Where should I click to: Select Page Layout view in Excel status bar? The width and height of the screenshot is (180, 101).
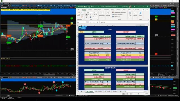tap(127, 94)
